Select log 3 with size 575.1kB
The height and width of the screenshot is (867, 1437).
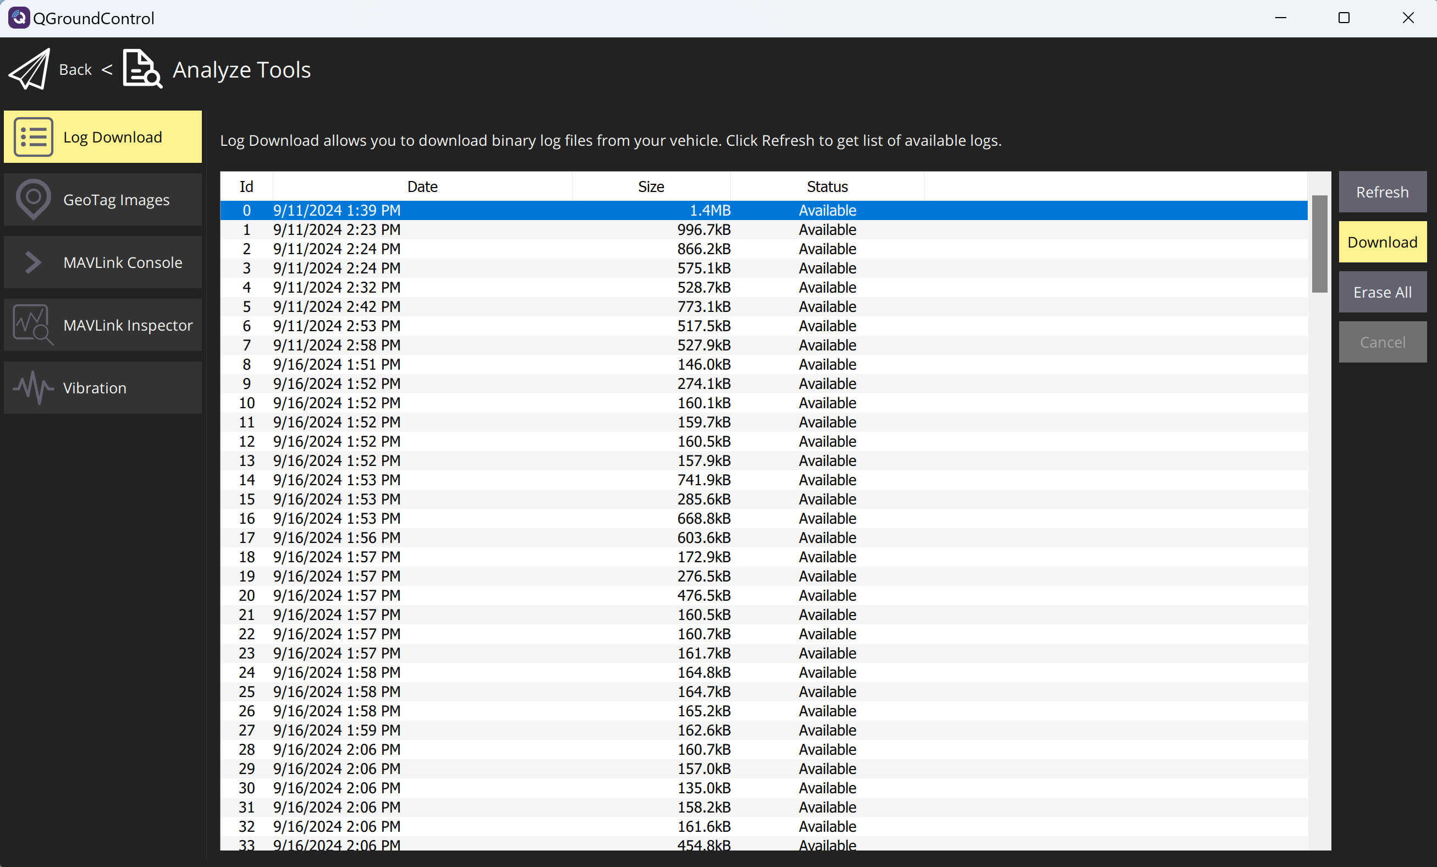[x=763, y=268]
